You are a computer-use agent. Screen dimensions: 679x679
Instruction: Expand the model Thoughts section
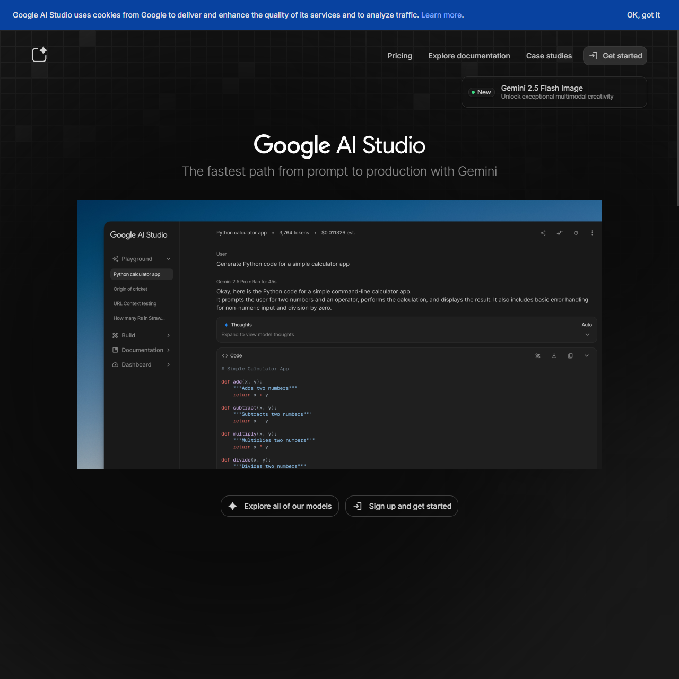(587, 334)
